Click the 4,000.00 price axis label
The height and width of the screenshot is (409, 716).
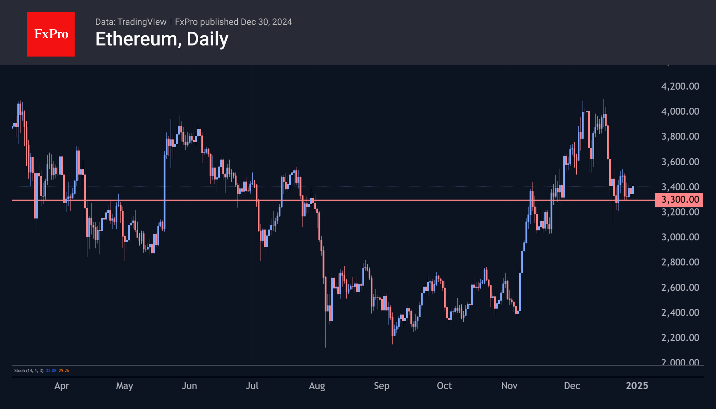(680, 111)
